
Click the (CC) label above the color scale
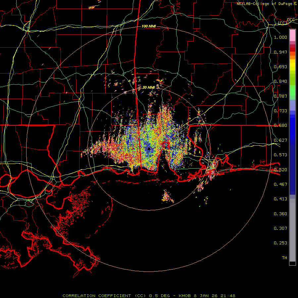coord(283,23)
